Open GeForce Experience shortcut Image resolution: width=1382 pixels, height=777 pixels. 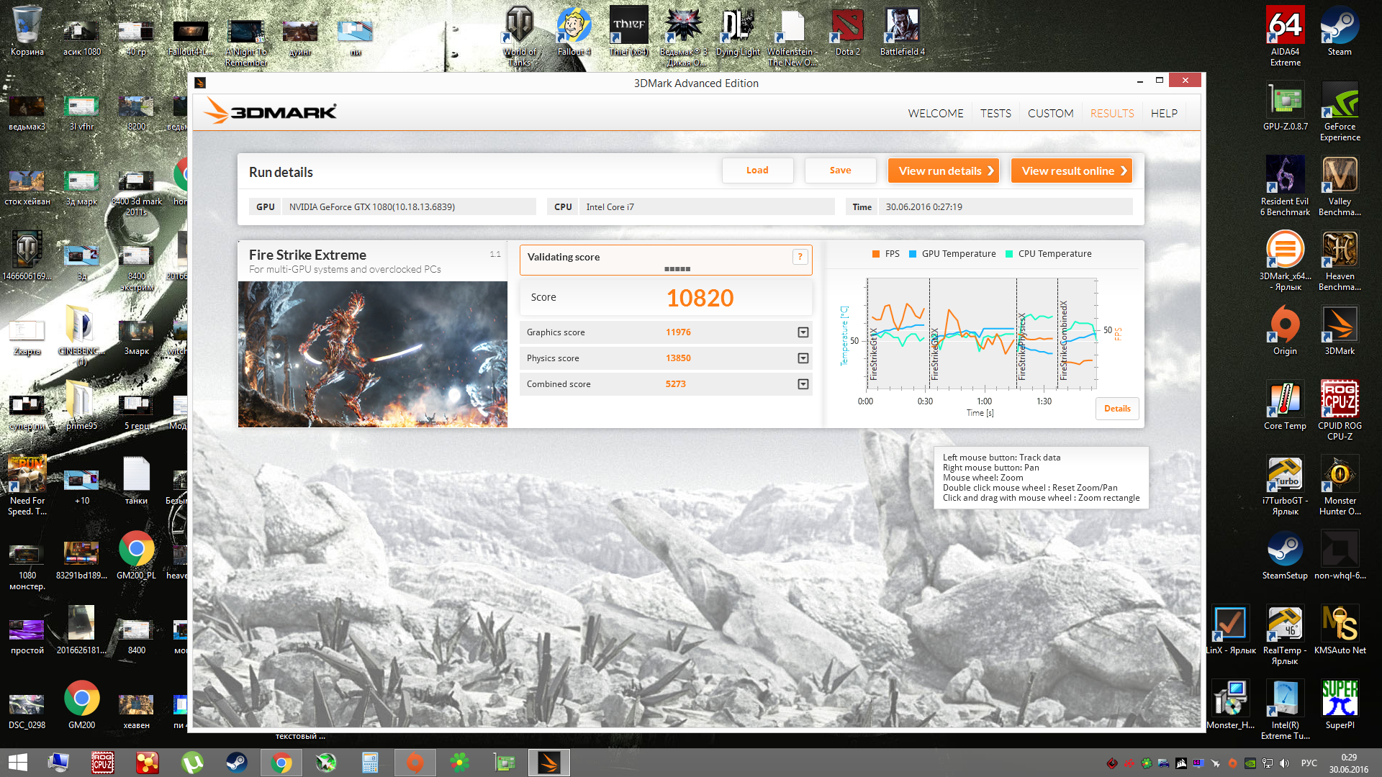click(1339, 102)
